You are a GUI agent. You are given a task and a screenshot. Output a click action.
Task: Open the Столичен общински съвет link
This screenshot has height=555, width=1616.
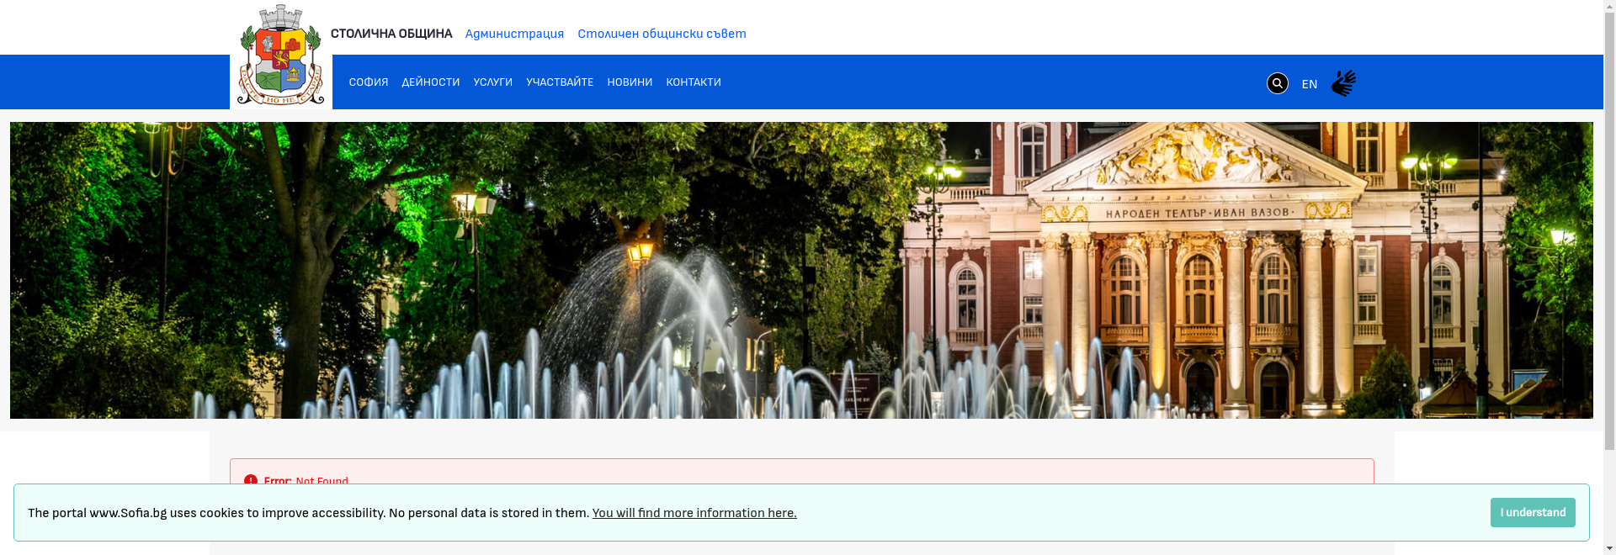(662, 34)
